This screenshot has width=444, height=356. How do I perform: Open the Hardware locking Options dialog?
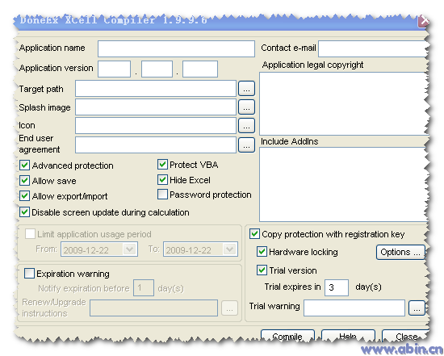click(x=400, y=252)
